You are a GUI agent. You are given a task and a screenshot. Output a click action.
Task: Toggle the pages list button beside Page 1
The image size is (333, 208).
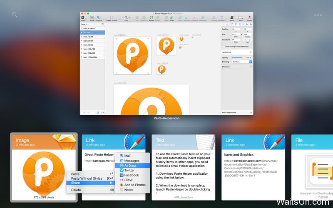[x=102, y=24]
